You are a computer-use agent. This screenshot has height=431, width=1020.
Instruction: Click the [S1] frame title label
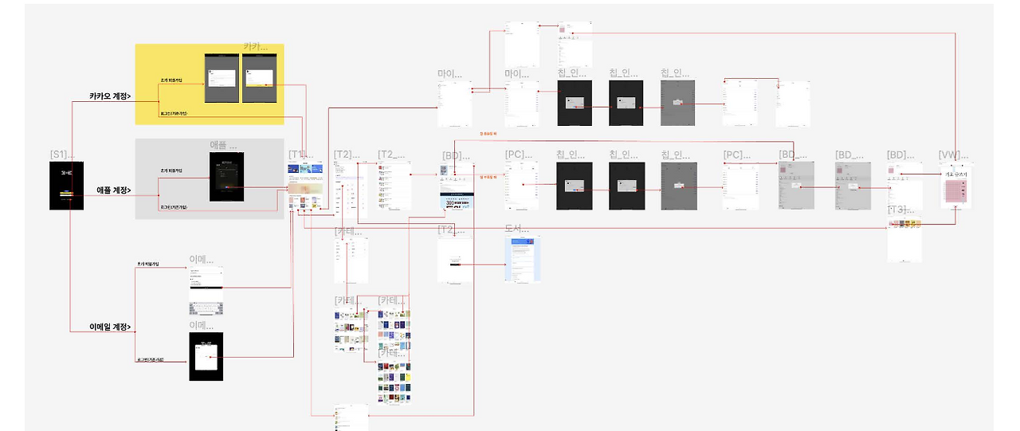coord(62,155)
